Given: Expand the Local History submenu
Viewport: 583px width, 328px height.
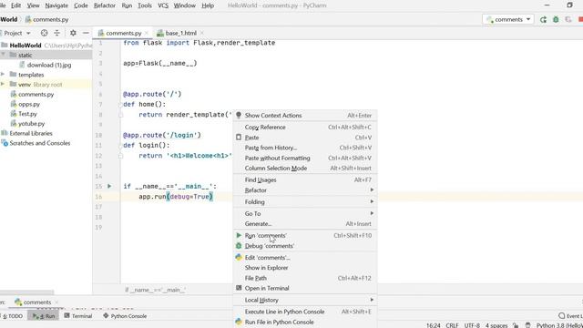Looking at the screenshot, I should tap(305, 300).
